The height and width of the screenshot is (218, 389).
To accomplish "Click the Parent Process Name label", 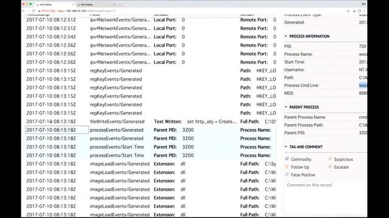I will click(x=305, y=117).
